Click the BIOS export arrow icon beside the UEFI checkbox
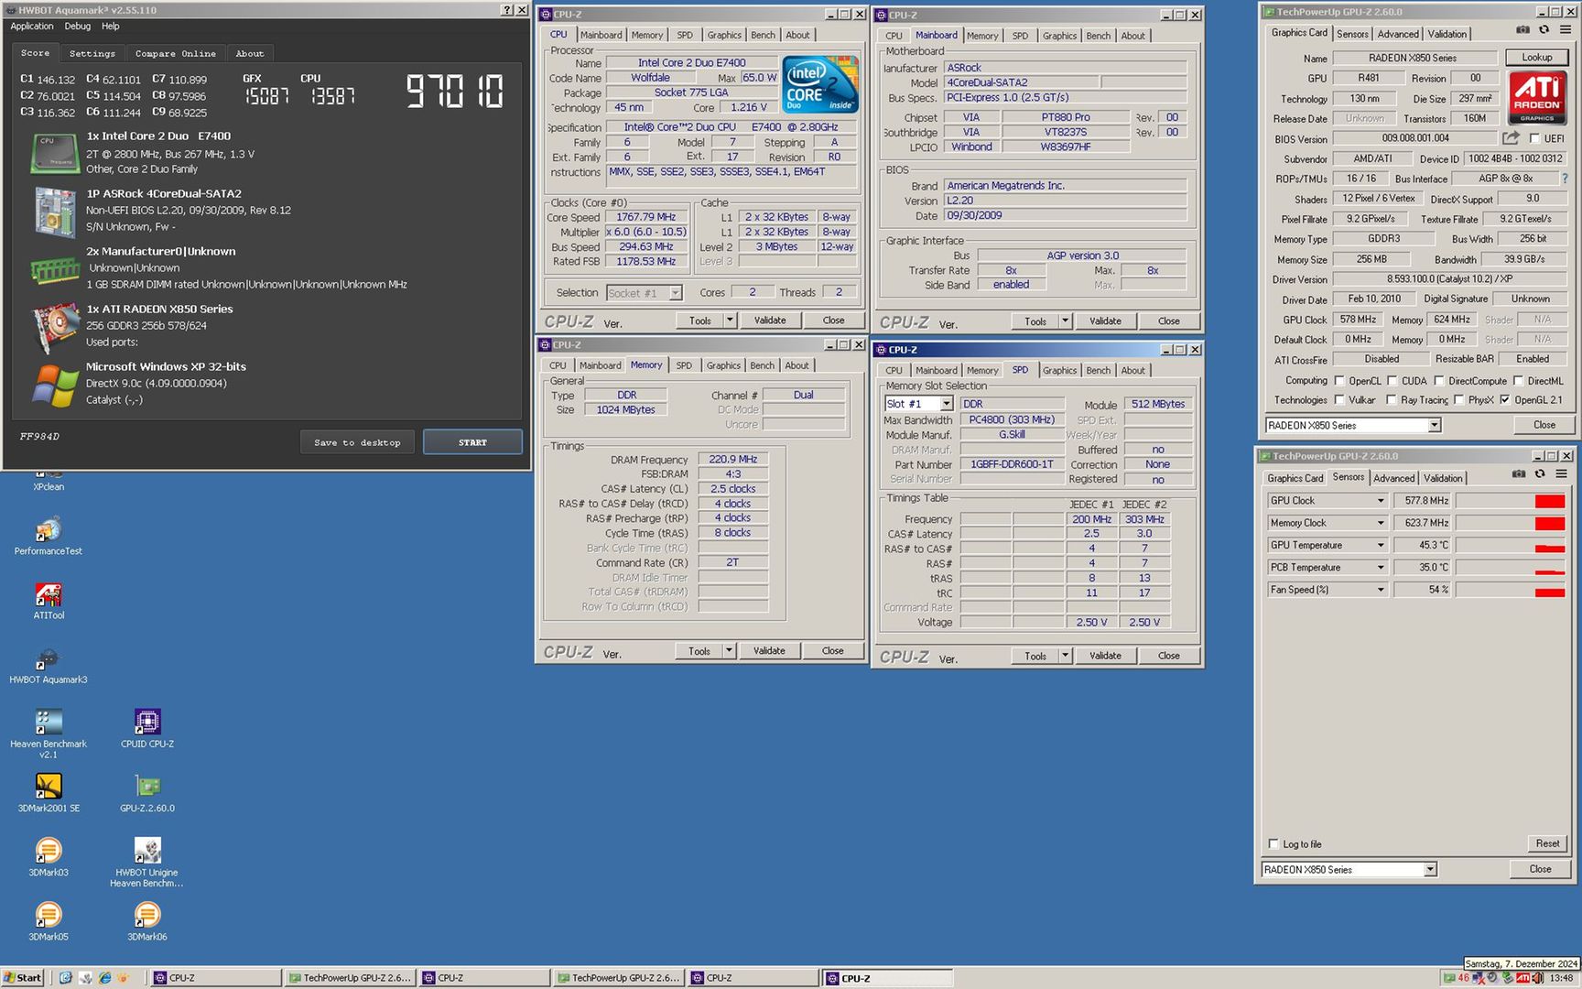1582x989 pixels. [x=1511, y=138]
